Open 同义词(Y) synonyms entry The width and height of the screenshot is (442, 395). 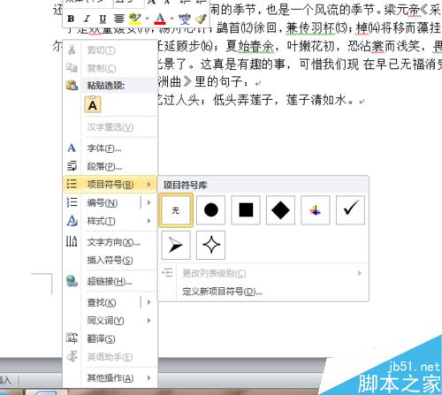click(x=105, y=321)
